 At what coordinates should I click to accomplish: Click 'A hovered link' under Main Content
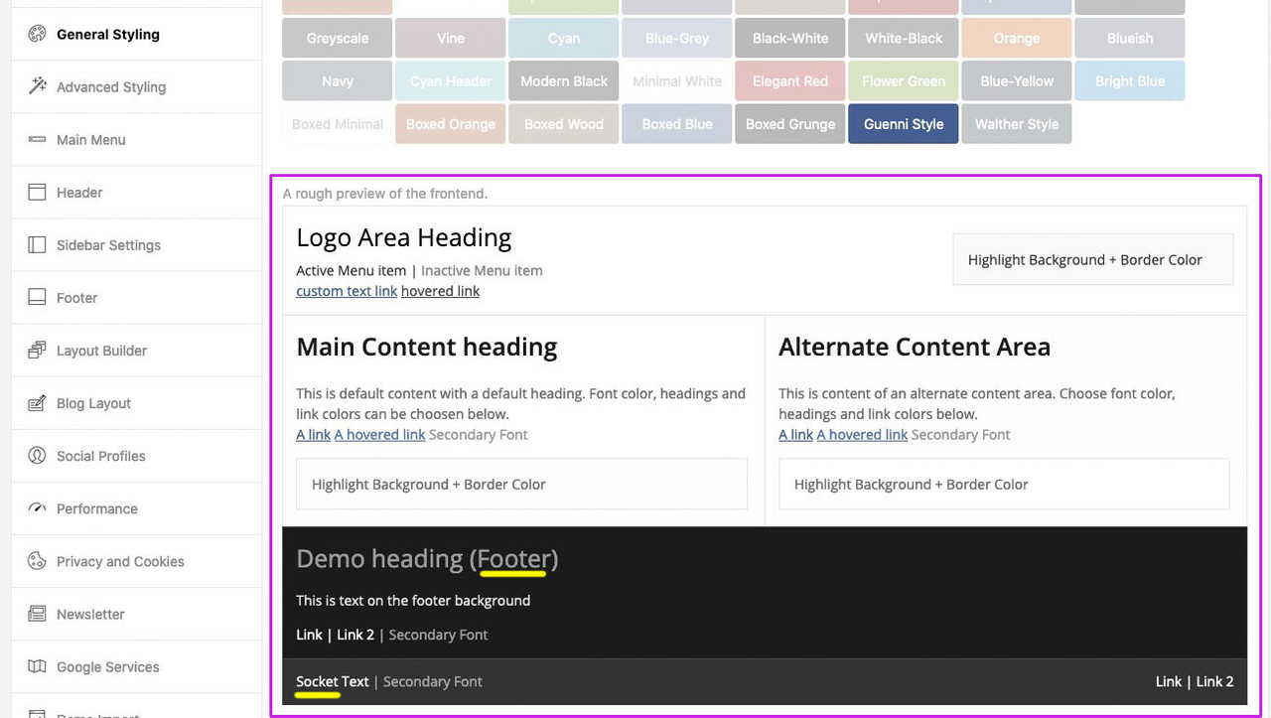point(379,434)
